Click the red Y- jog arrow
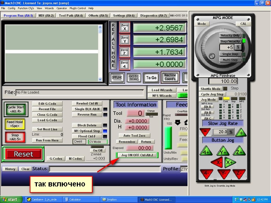Image resolution: width=271 pixels, height=203 pixels. pos(224,174)
